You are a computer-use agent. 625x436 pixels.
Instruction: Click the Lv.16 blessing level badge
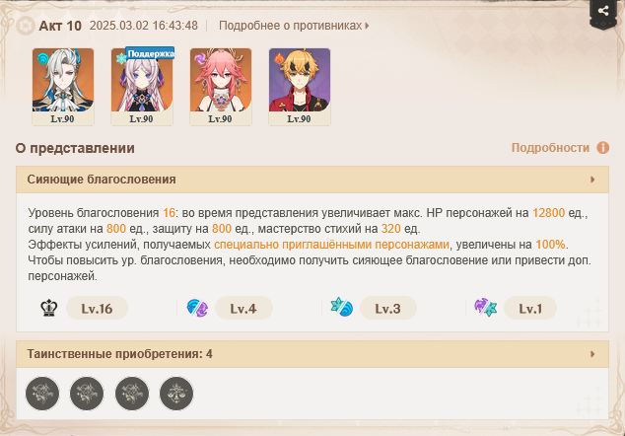(x=97, y=309)
